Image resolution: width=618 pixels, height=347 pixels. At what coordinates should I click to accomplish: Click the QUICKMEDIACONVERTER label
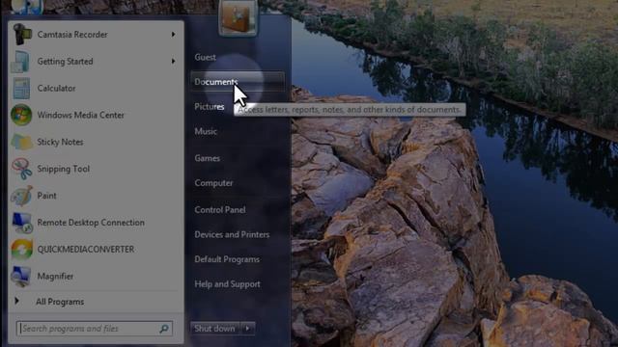pos(86,249)
